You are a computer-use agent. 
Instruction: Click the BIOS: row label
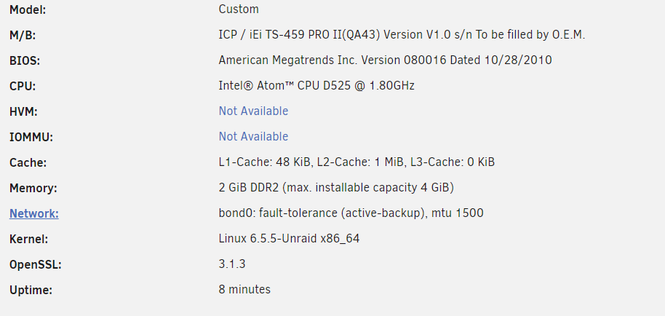25,61
